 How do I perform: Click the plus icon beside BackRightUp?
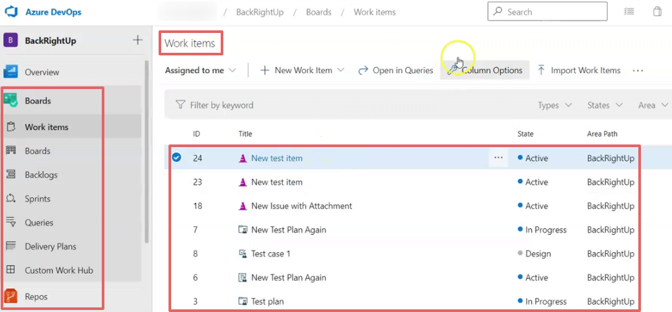click(137, 41)
